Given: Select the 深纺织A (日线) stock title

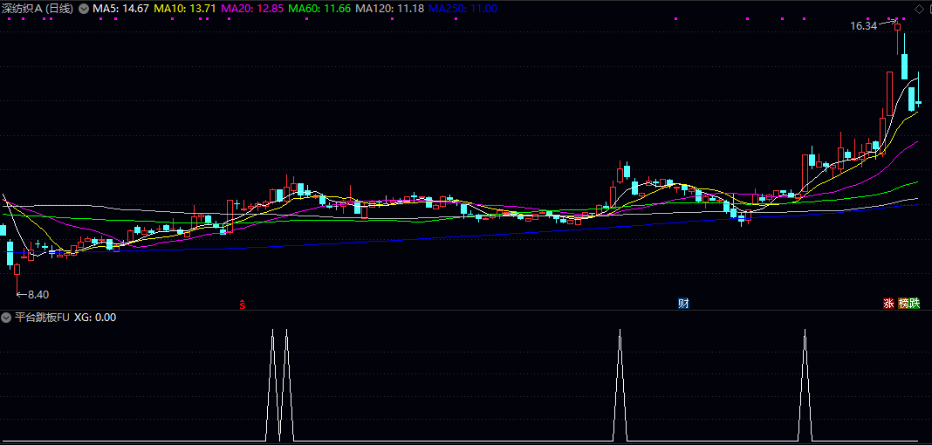Looking at the screenshot, I should coord(38,9).
